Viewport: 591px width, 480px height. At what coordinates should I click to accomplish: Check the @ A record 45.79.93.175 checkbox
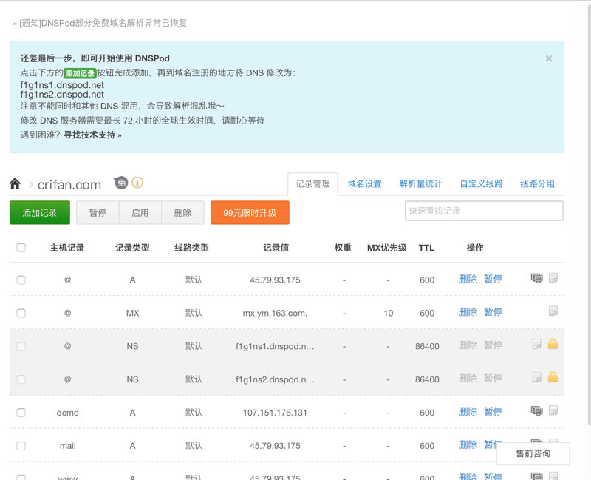pyautogui.click(x=21, y=280)
